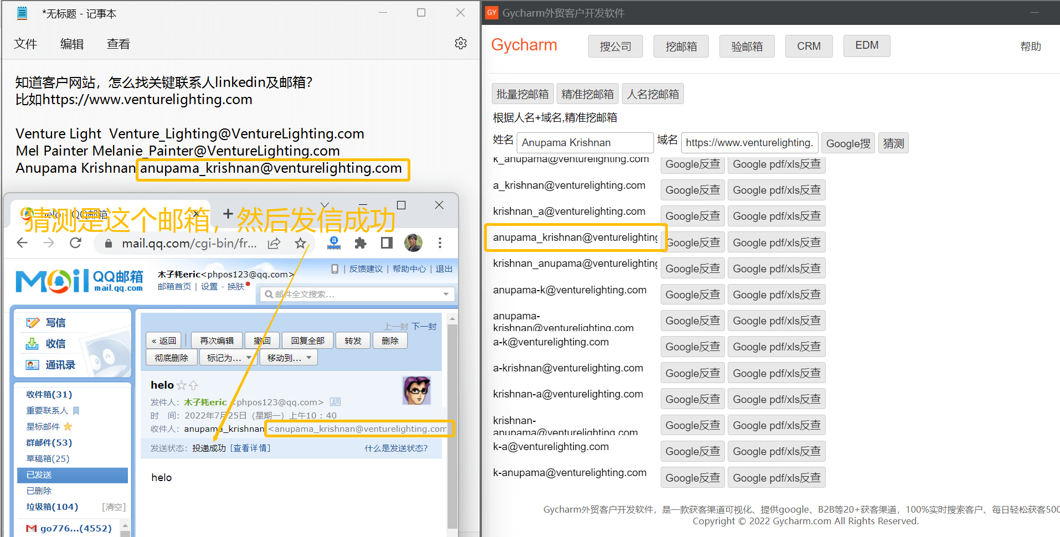Click the 通讯录 contacts icon
Image resolution: width=1060 pixels, height=537 pixels.
tap(32, 365)
